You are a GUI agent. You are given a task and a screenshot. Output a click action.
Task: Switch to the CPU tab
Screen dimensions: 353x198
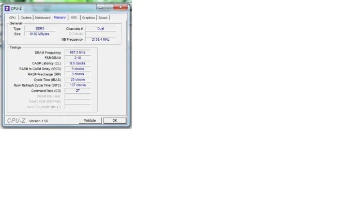pyautogui.click(x=12, y=18)
